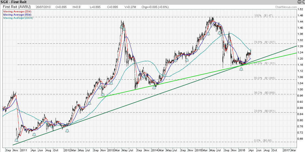
Task: Click the open value O=0.895
Action: [61, 7]
